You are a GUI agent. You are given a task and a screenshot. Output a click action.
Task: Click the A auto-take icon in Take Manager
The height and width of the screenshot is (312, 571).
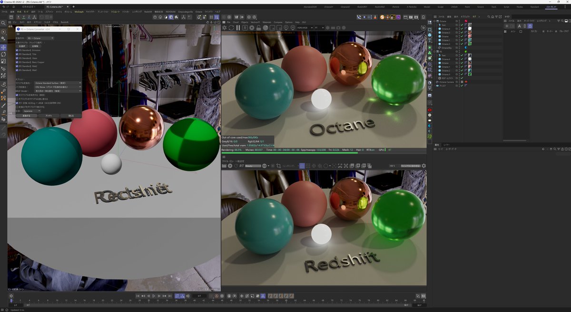tap(519, 26)
